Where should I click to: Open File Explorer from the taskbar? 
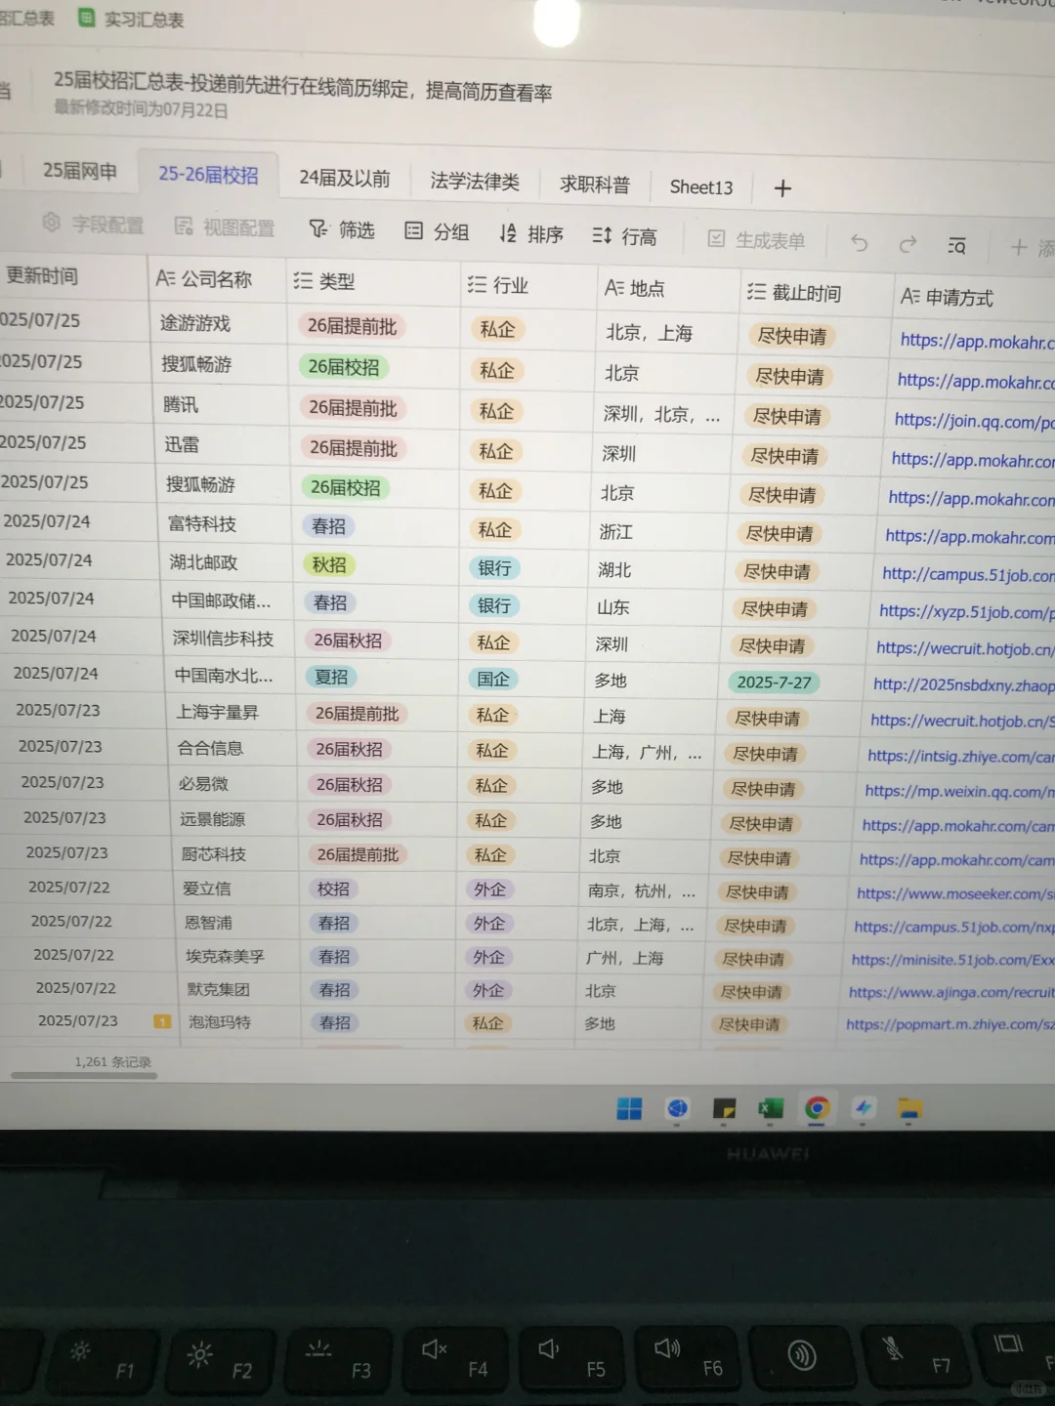[909, 1108]
